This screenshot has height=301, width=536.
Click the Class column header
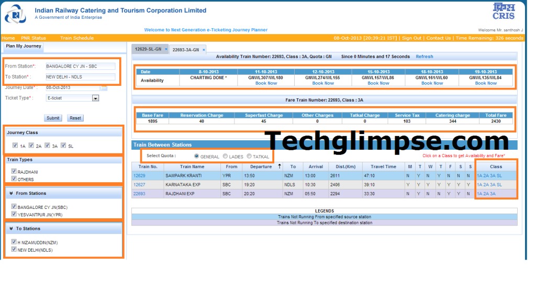pyautogui.click(x=496, y=166)
